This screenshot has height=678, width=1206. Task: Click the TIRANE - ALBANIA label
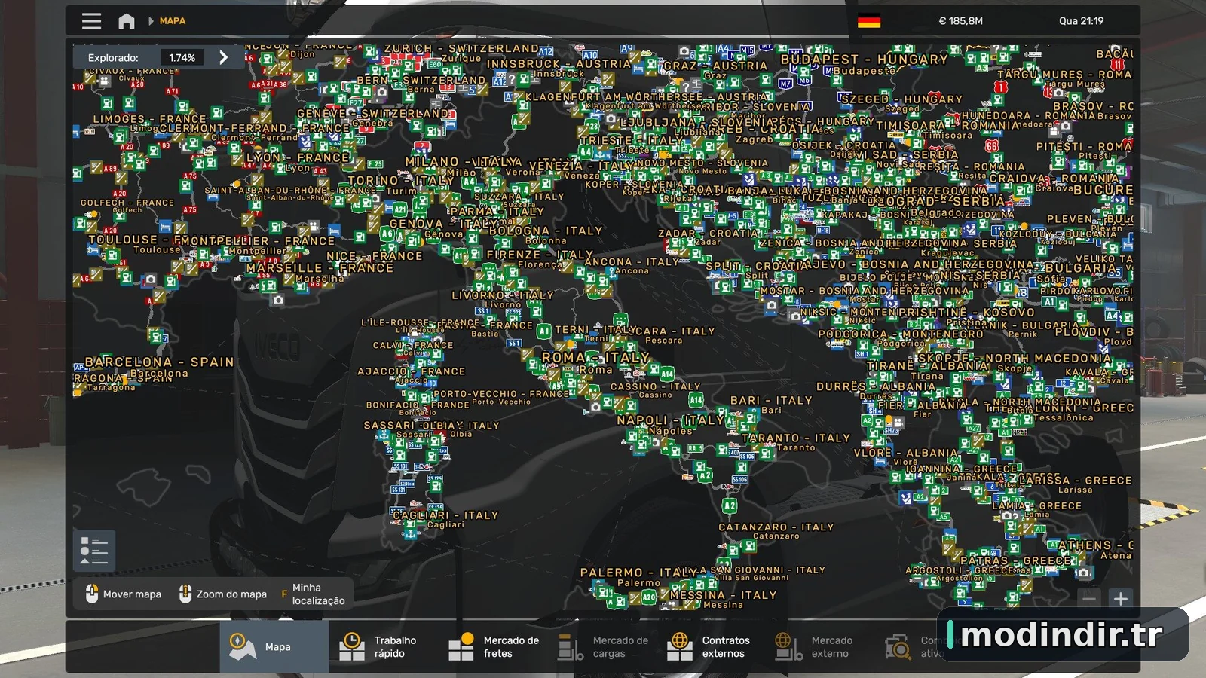[928, 365]
